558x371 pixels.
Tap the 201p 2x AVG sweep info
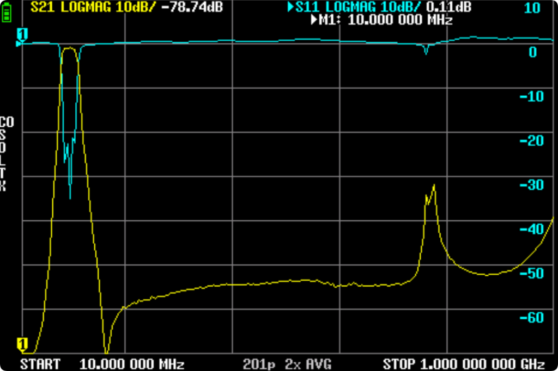pyautogui.click(x=287, y=364)
